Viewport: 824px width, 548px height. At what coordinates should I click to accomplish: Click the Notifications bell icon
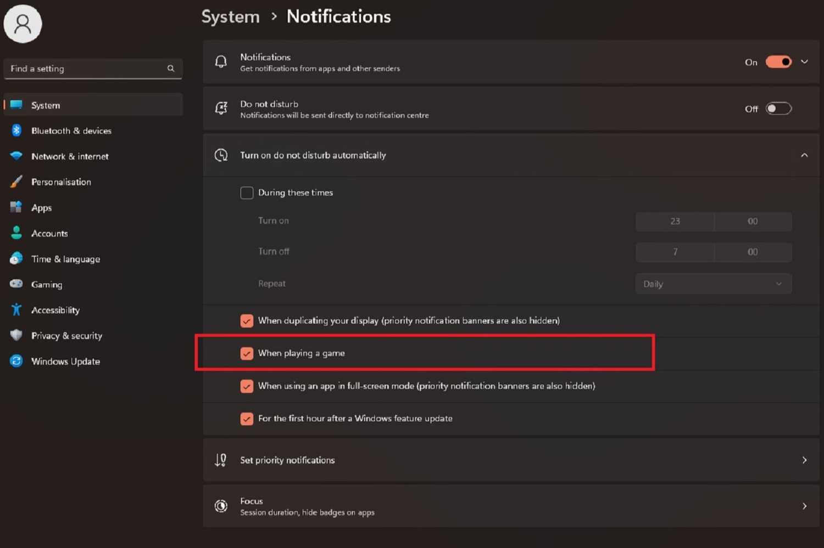pyautogui.click(x=221, y=61)
